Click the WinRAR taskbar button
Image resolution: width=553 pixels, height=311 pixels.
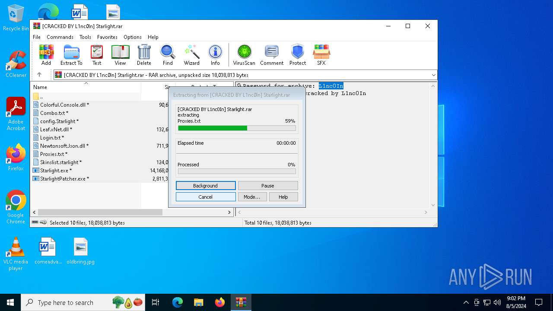[241, 302]
